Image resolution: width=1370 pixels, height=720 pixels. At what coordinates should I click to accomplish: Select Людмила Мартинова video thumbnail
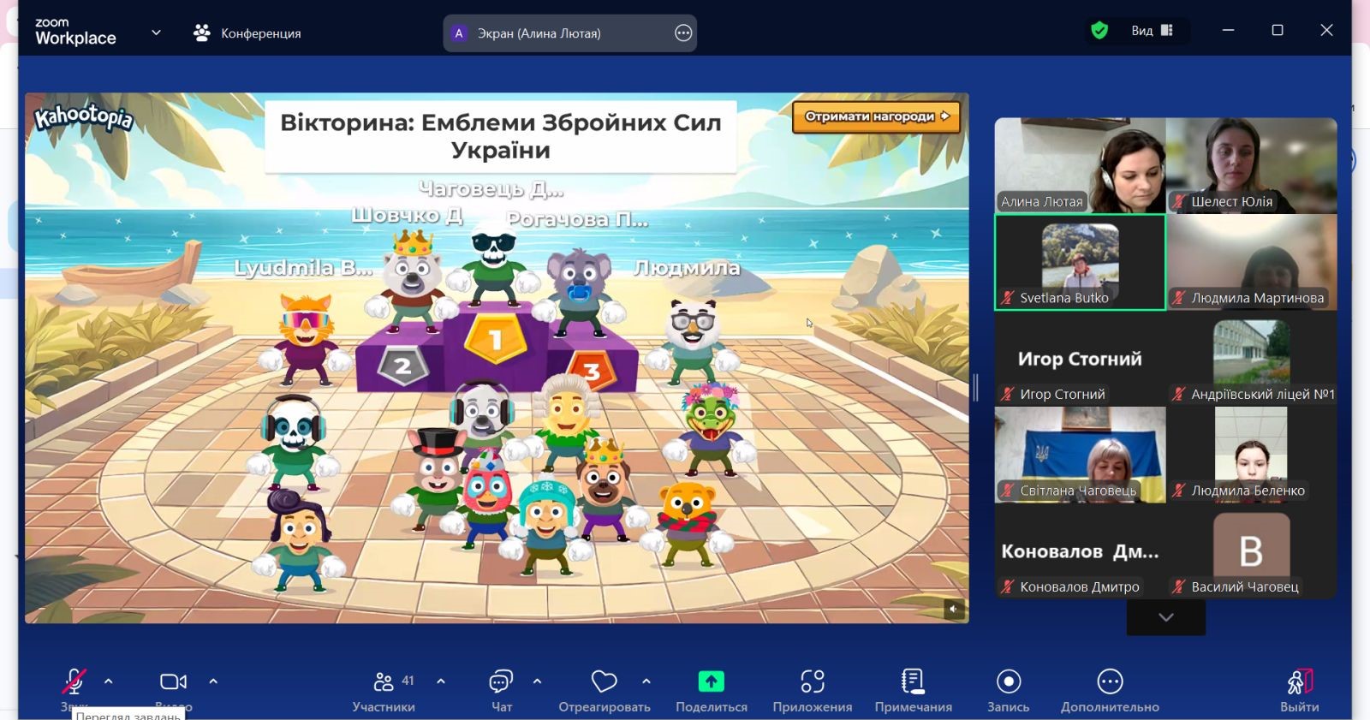pyautogui.click(x=1252, y=262)
